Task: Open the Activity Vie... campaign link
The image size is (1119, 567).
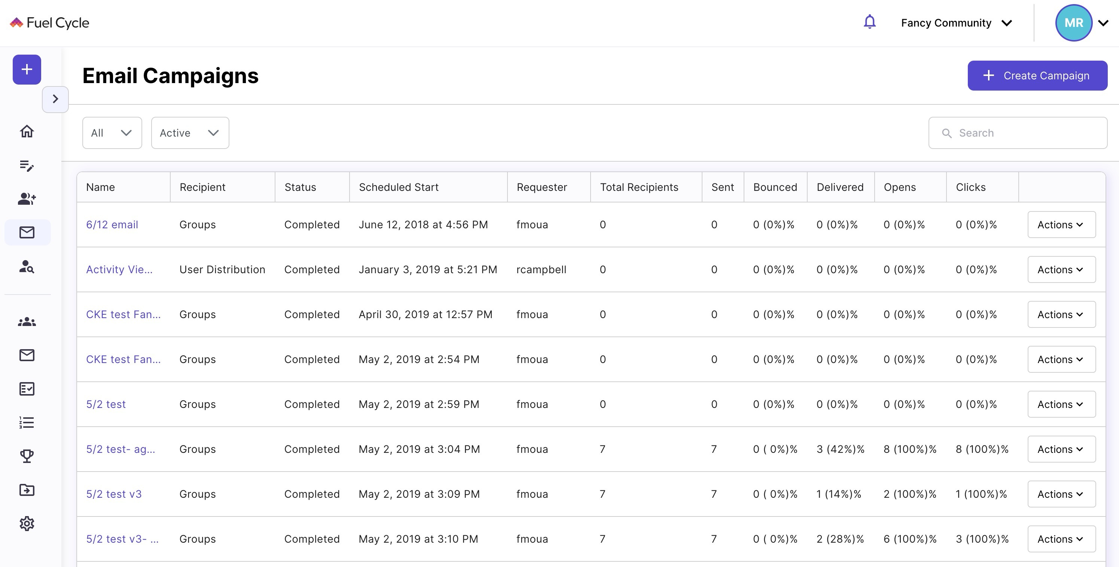Action: pos(119,269)
